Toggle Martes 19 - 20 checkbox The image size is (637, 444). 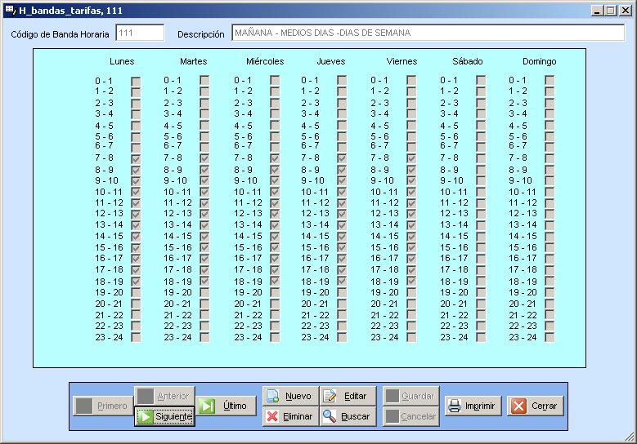(x=204, y=292)
